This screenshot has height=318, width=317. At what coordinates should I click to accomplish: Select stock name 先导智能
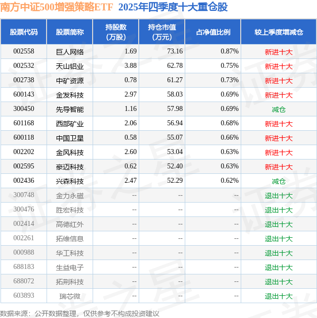coord(70,109)
